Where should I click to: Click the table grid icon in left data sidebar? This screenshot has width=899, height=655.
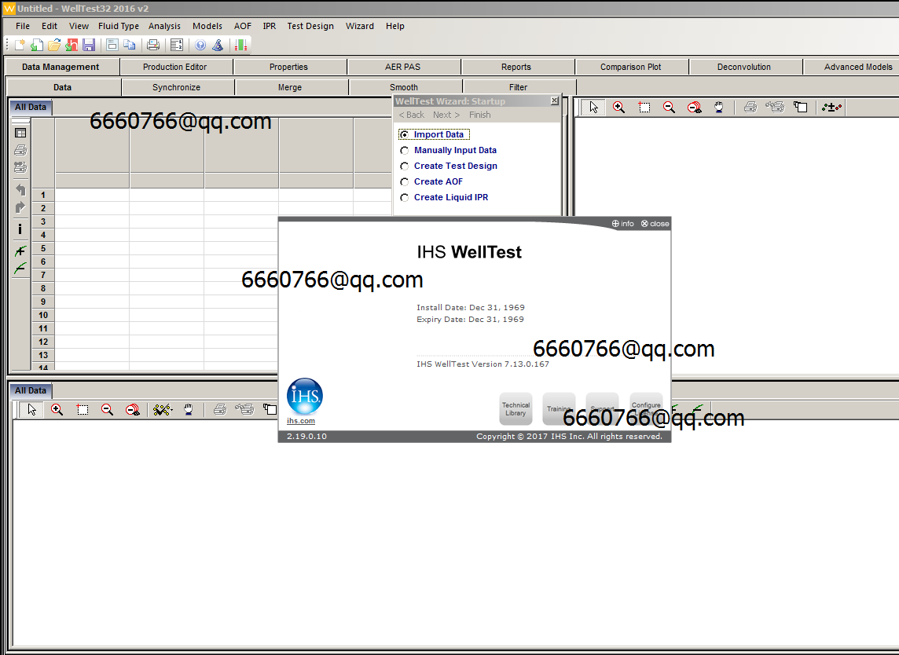pyautogui.click(x=20, y=133)
